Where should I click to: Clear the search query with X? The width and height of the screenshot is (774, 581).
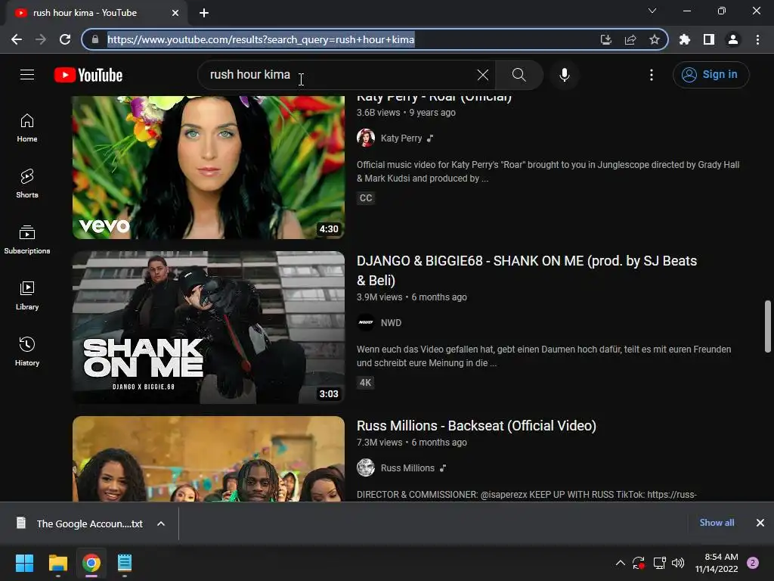pyautogui.click(x=483, y=75)
